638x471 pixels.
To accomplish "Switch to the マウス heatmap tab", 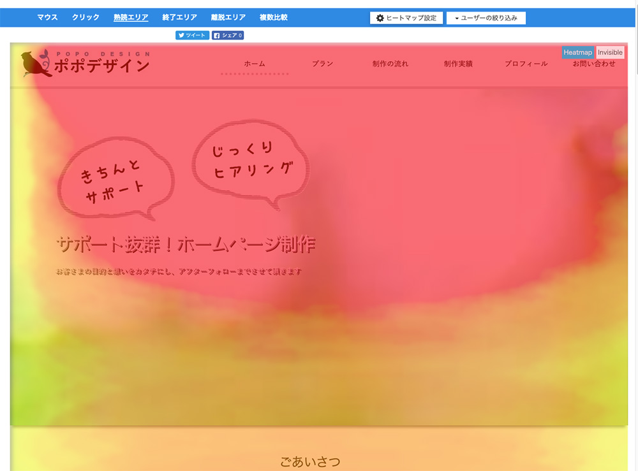I will pyautogui.click(x=47, y=17).
